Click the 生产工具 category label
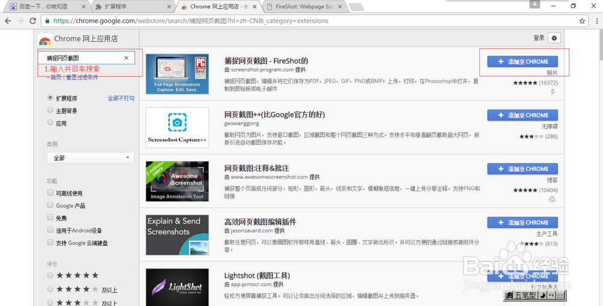603x306 pixels. point(547,234)
